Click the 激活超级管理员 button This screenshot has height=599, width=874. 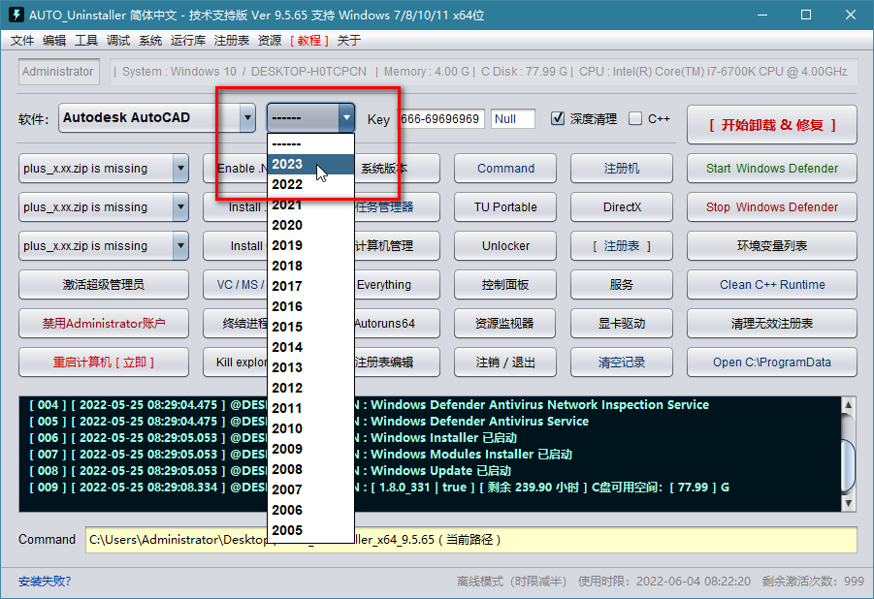(104, 285)
